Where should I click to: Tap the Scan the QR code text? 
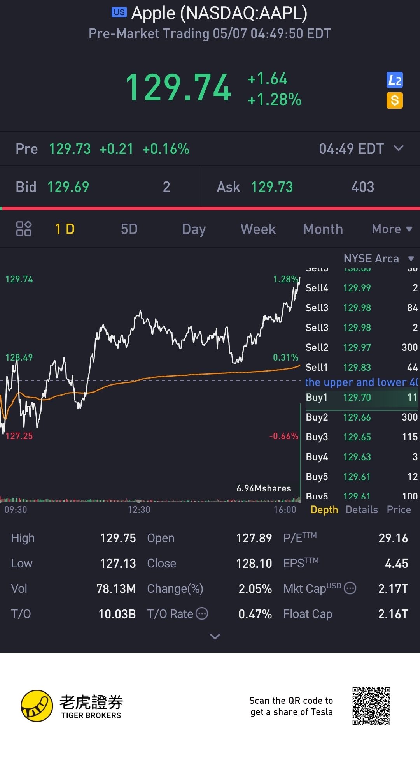point(291,706)
